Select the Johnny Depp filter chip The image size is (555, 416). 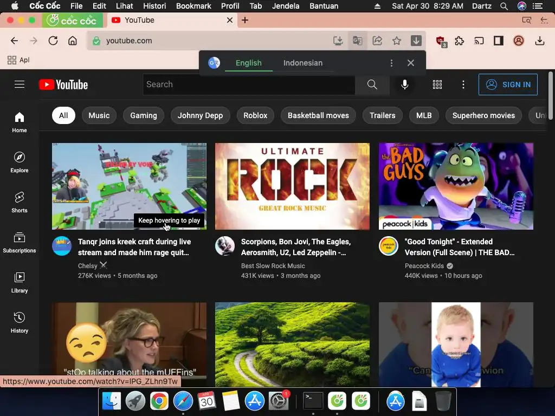point(201,115)
